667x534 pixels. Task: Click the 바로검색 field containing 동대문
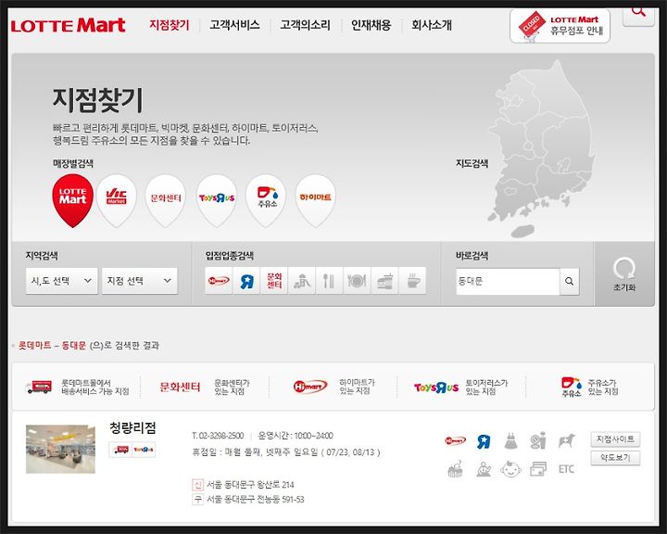508,281
